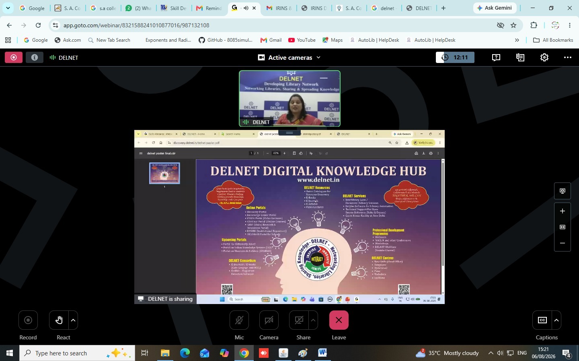Switch to the "IRINS &" tab

[x=279, y=8]
